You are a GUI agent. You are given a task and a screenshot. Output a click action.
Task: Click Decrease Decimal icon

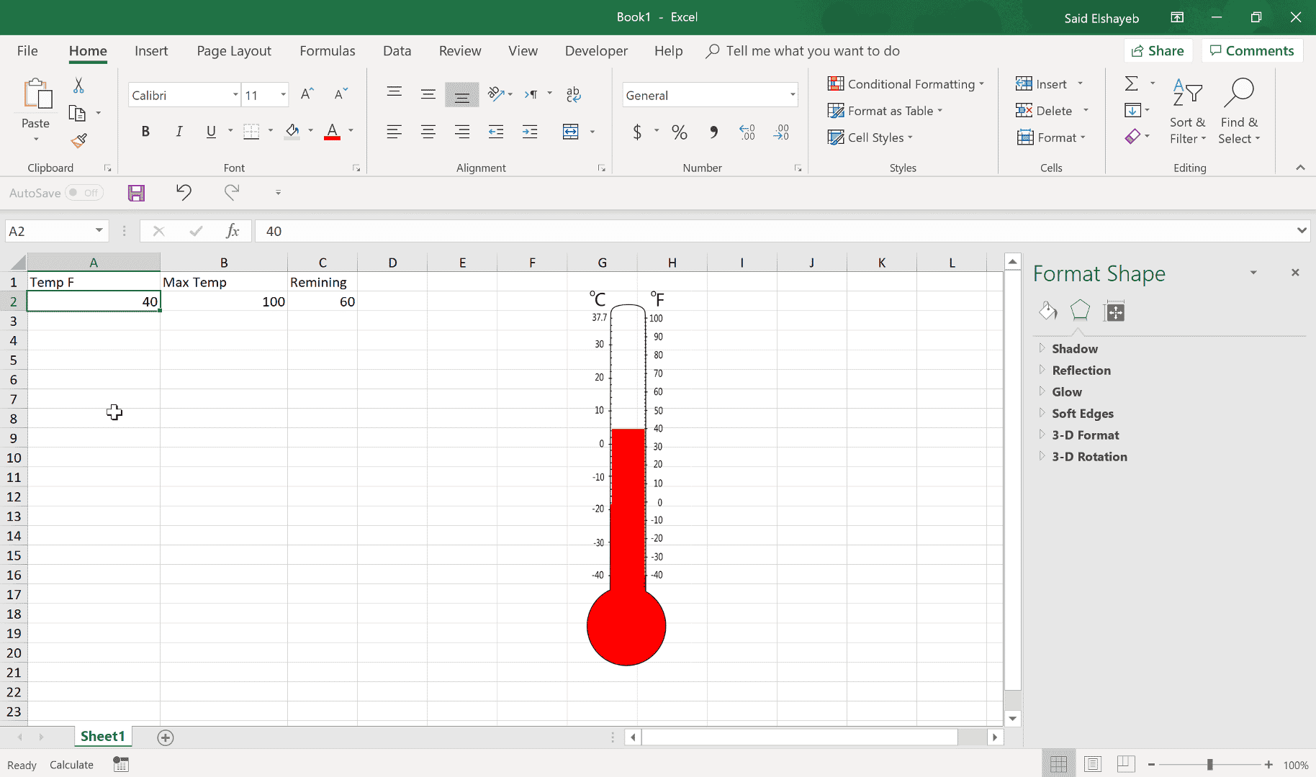(781, 132)
